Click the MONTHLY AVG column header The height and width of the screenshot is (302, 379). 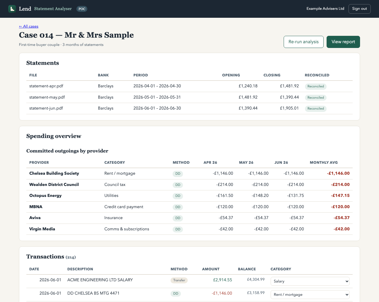tap(324, 163)
